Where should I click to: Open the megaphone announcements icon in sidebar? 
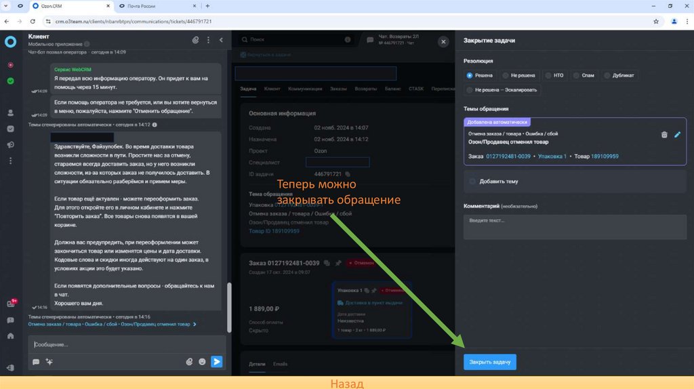11,145
